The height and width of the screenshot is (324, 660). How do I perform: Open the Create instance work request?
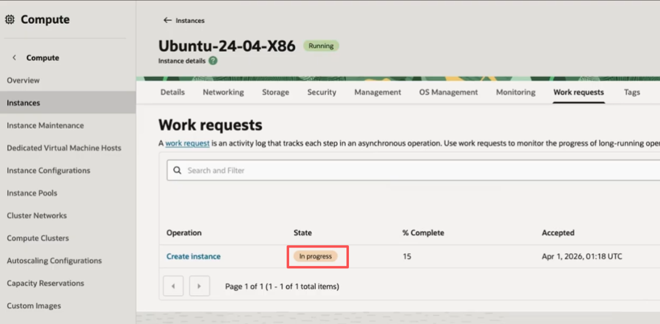click(x=194, y=256)
